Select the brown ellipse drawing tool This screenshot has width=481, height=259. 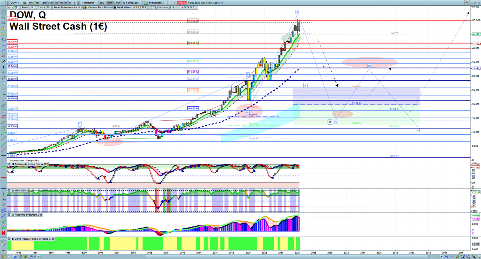(x=4, y=122)
